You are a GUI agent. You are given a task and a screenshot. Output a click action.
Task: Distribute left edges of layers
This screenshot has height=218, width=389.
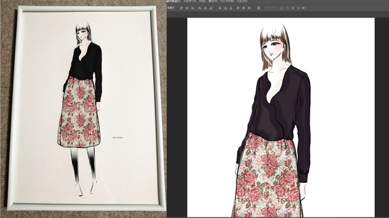238,8
